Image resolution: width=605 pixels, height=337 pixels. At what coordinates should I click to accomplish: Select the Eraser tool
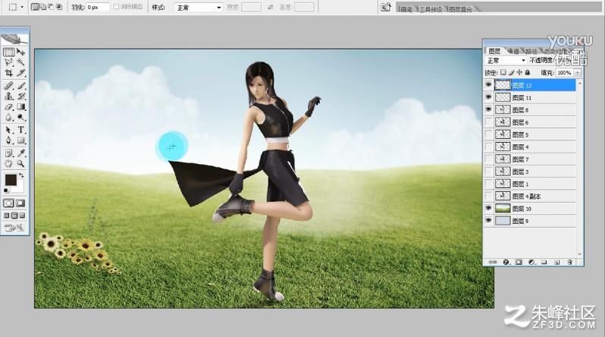9,107
